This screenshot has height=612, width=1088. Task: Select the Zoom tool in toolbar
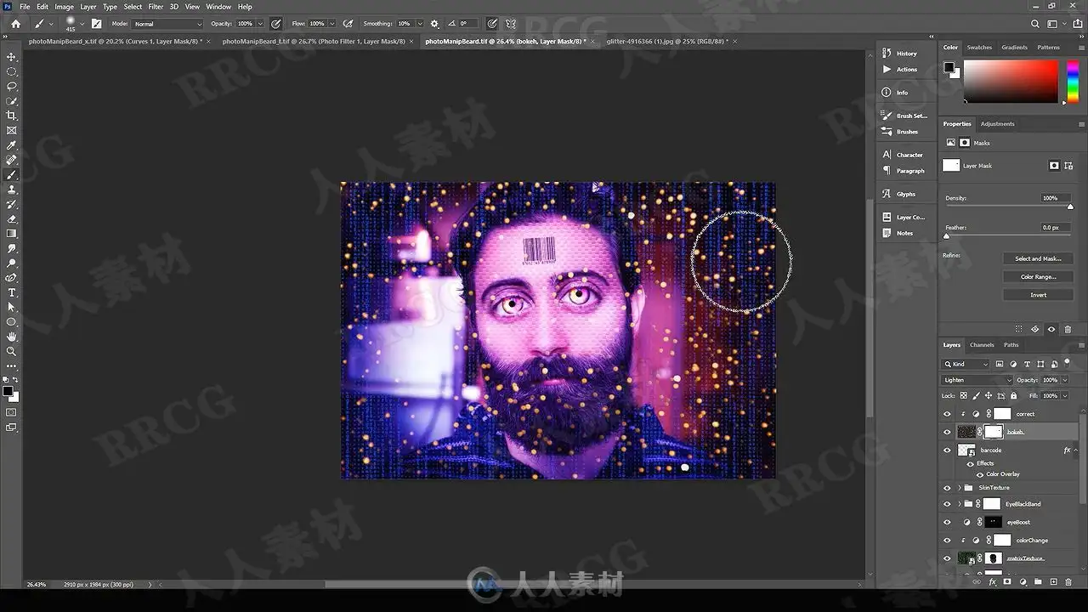pyautogui.click(x=12, y=351)
